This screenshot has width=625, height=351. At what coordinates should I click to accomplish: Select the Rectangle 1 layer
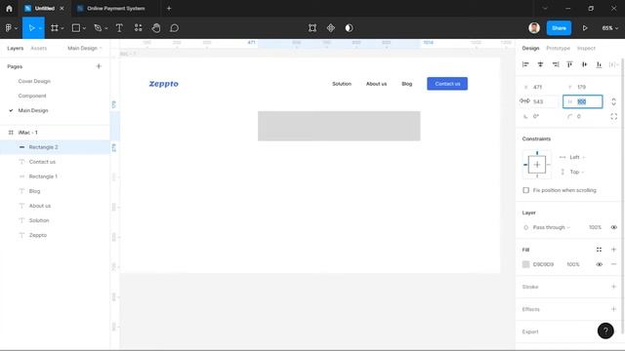[x=55, y=176]
